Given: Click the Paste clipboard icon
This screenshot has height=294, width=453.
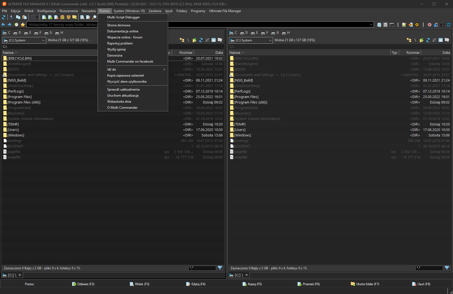Looking at the screenshot, I should (24, 17).
